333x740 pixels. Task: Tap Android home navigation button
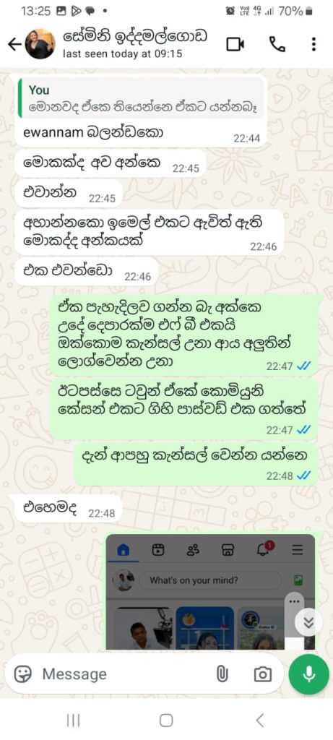[166, 720]
